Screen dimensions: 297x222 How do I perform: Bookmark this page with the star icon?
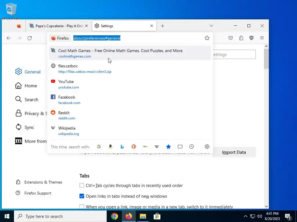[207, 38]
